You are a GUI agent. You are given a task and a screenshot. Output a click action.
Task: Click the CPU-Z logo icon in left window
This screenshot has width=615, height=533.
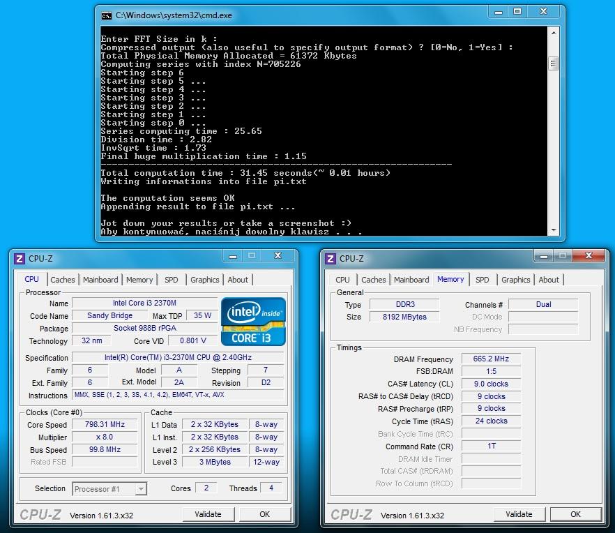click(19, 259)
